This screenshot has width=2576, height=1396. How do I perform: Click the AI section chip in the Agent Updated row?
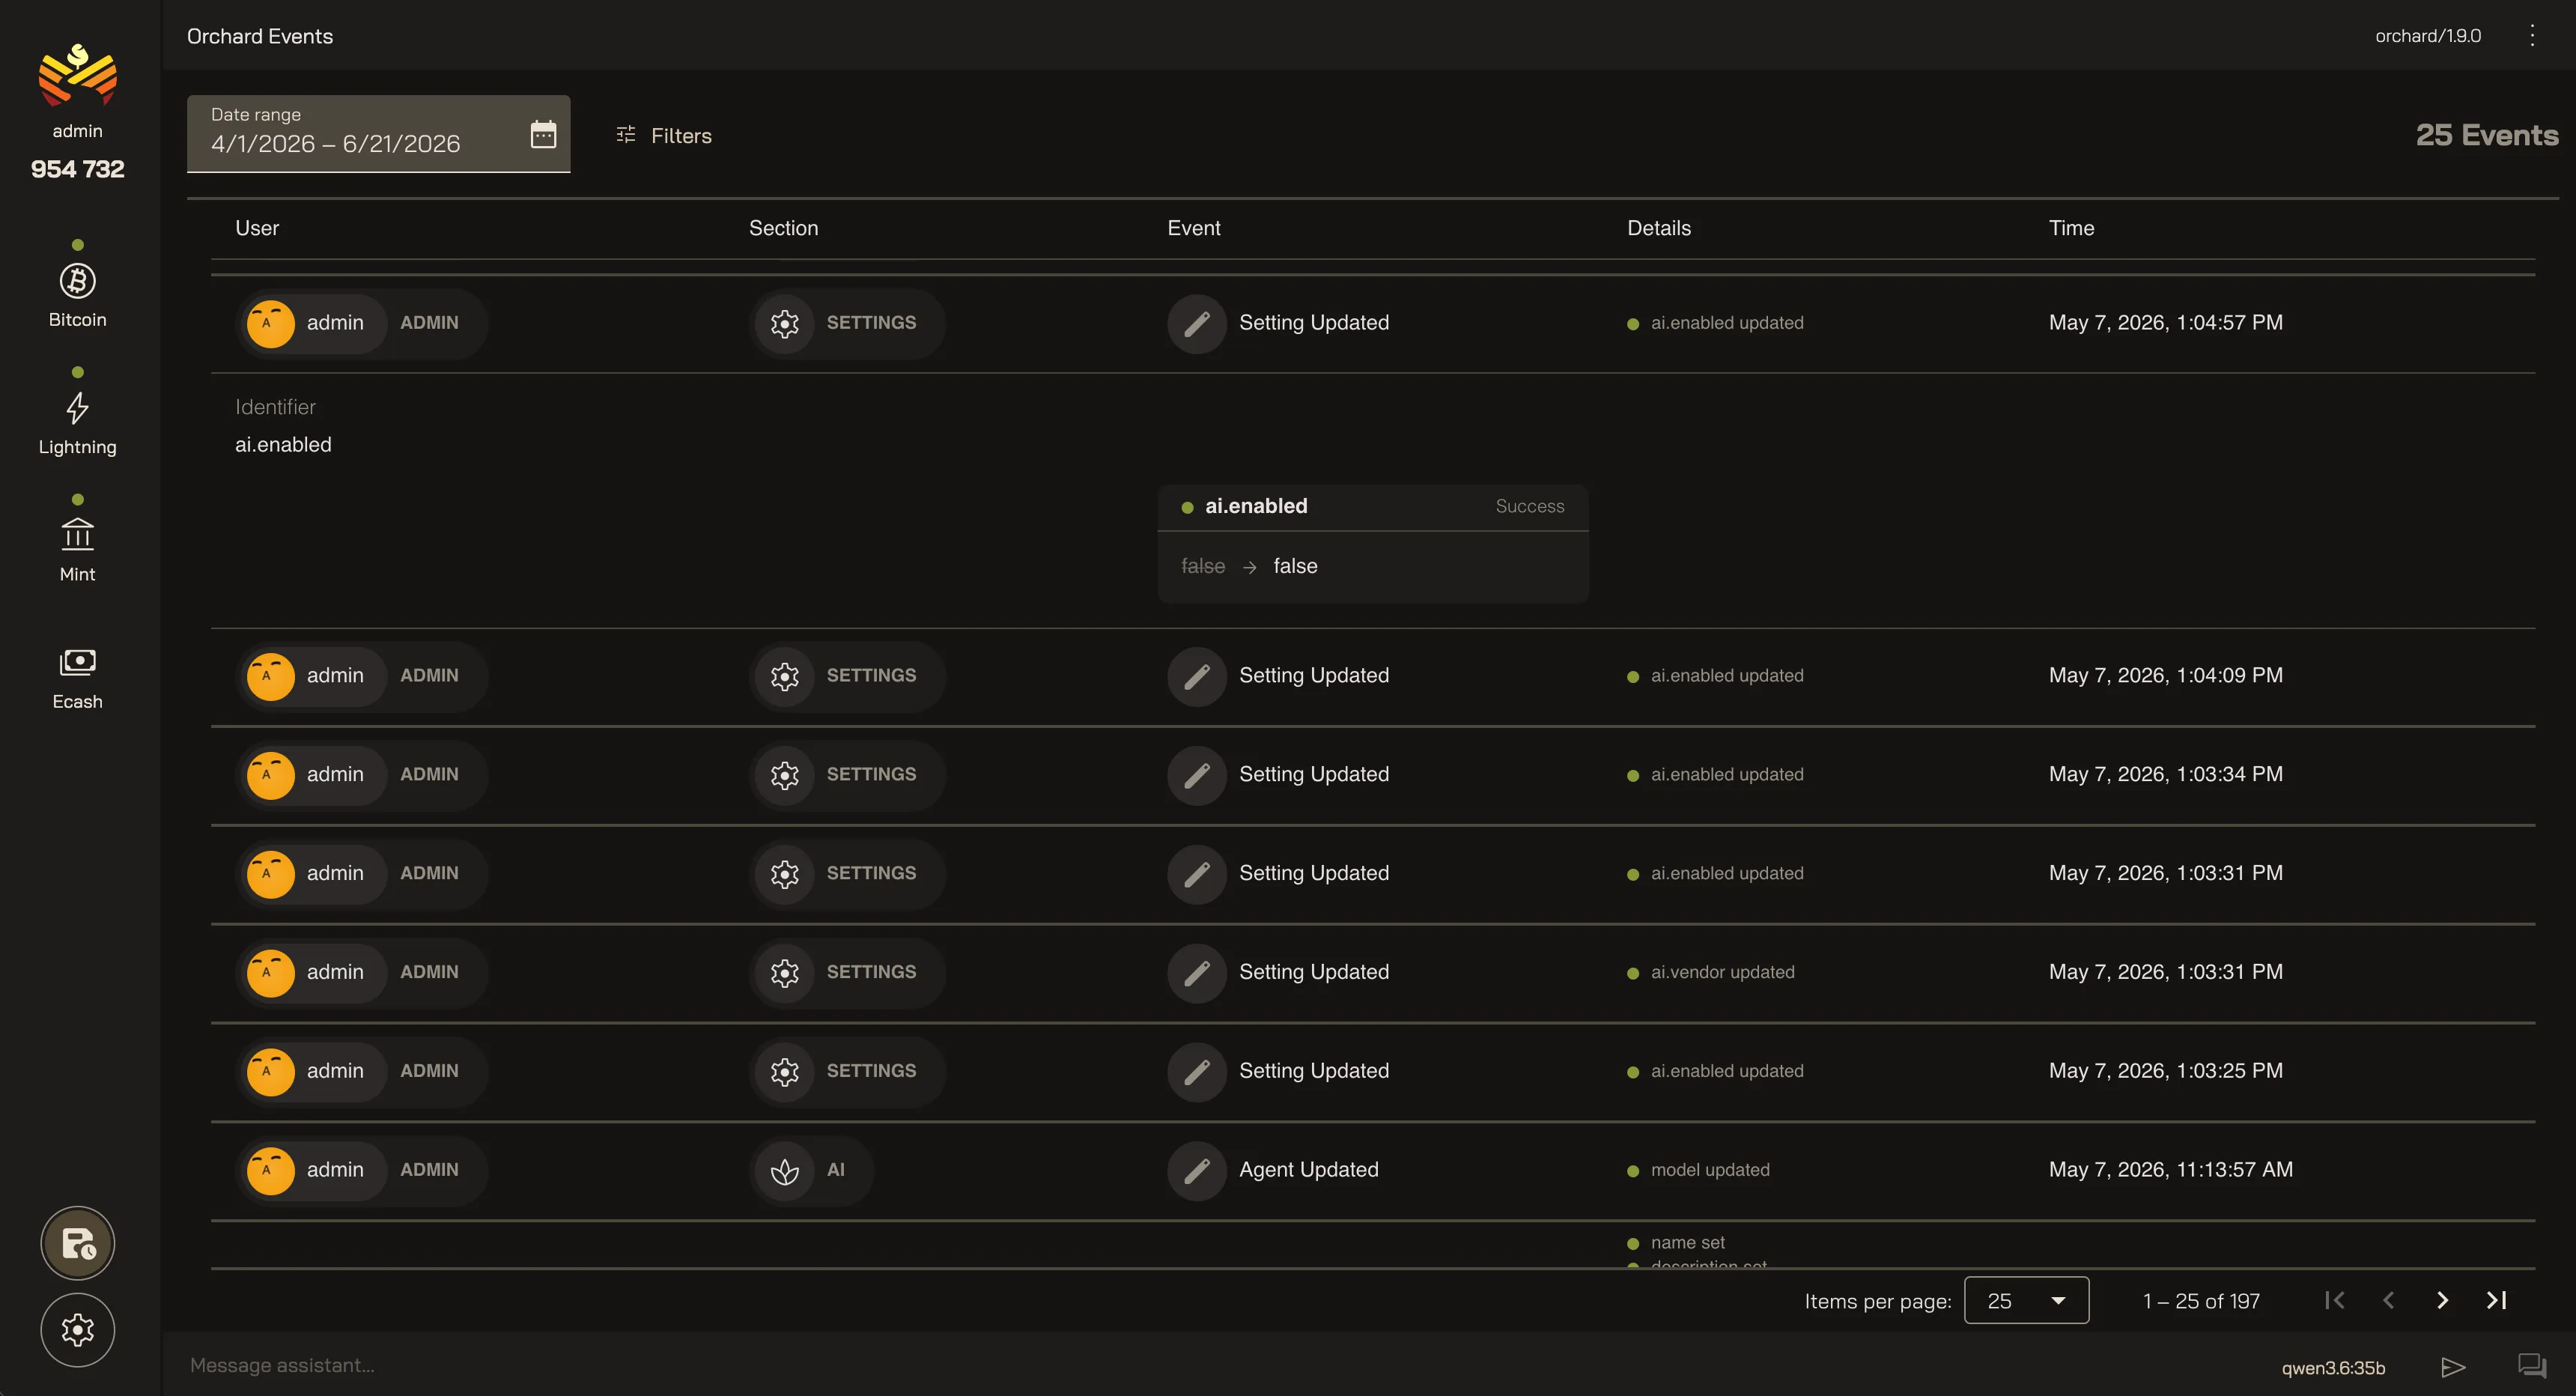(x=811, y=1170)
